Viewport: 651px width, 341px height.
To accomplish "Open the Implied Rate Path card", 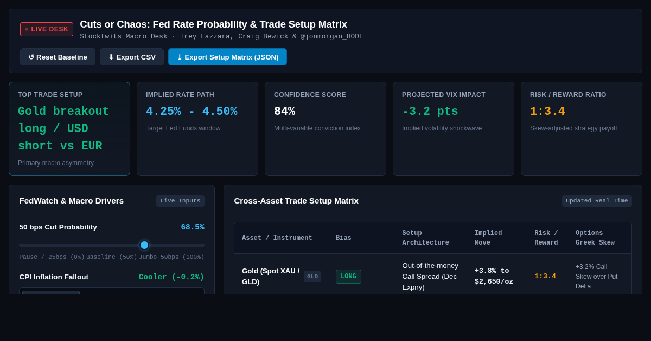I will (197, 129).
